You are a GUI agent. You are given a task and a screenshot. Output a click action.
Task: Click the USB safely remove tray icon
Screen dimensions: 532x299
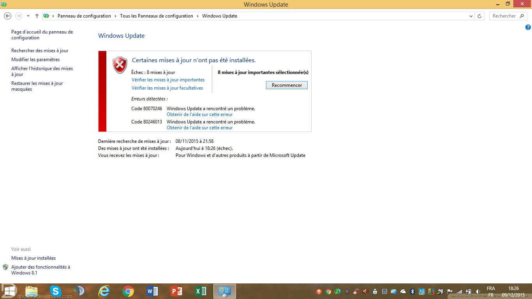point(375,291)
